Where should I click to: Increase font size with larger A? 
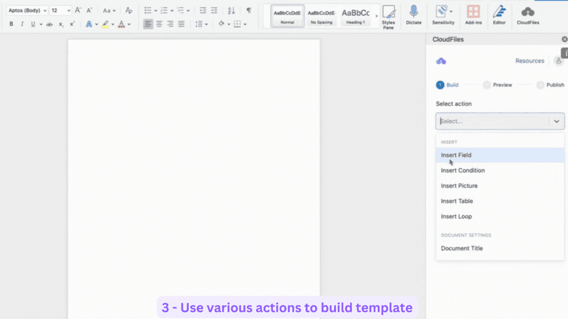click(78, 10)
